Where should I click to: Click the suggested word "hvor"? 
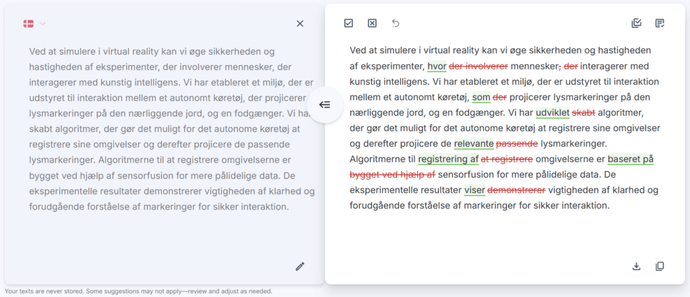pyautogui.click(x=437, y=66)
